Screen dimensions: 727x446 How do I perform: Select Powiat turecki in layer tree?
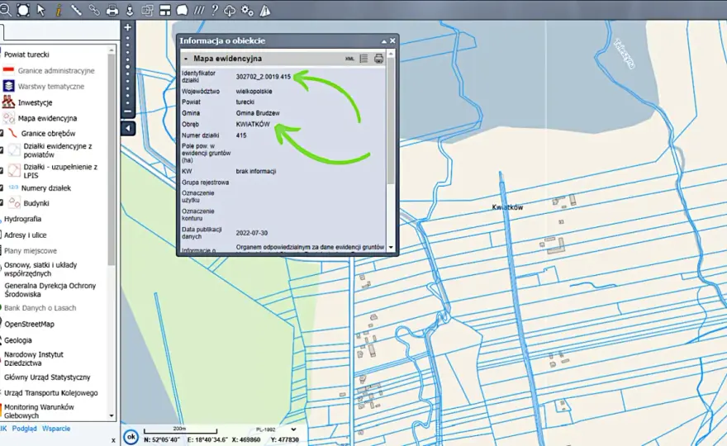click(26, 55)
